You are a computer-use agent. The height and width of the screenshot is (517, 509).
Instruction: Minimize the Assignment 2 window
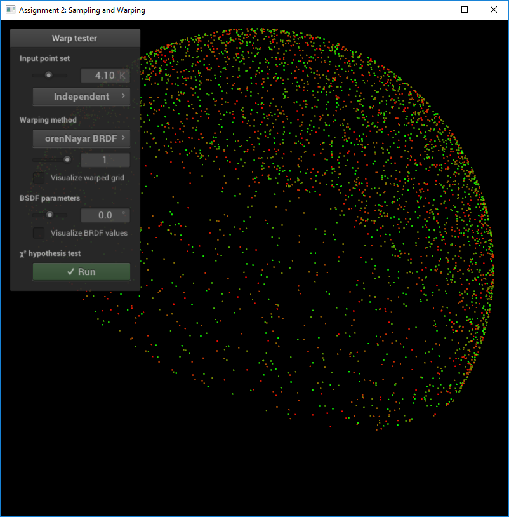[436, 10]
